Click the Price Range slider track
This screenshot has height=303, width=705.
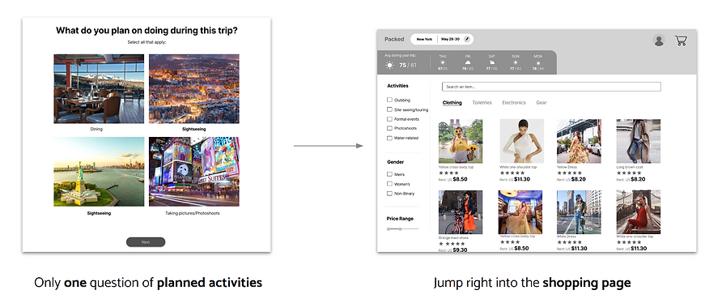(x=403, y=229)
